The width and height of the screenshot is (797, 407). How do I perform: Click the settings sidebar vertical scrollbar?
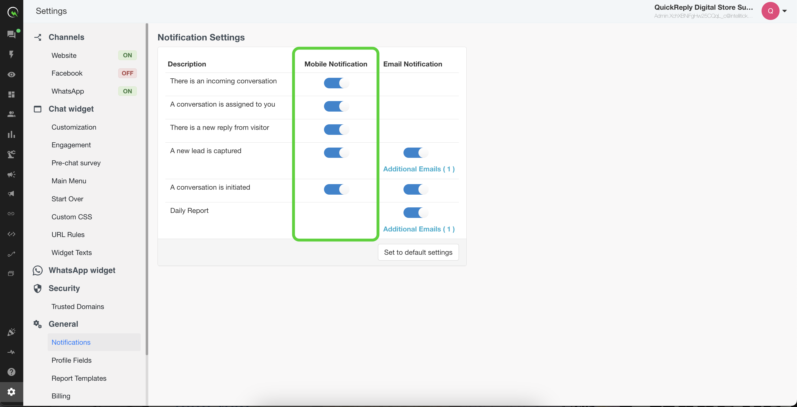147,189
